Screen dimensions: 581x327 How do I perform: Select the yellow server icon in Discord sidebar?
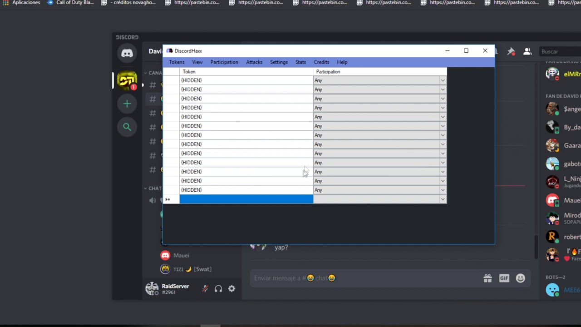point(127,80)
